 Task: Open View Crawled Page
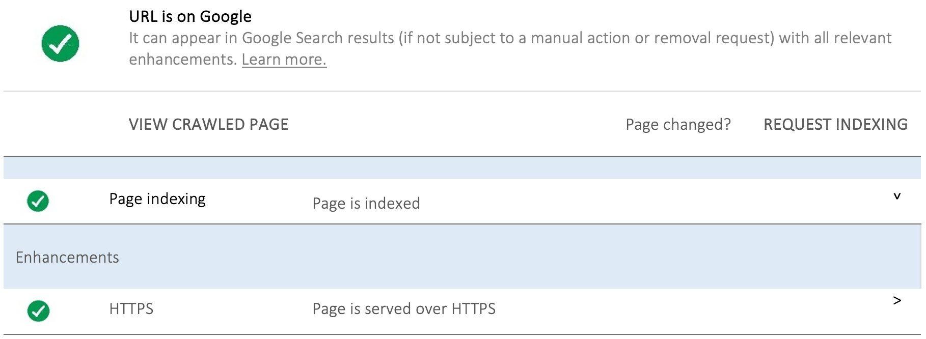coord(208,124)
